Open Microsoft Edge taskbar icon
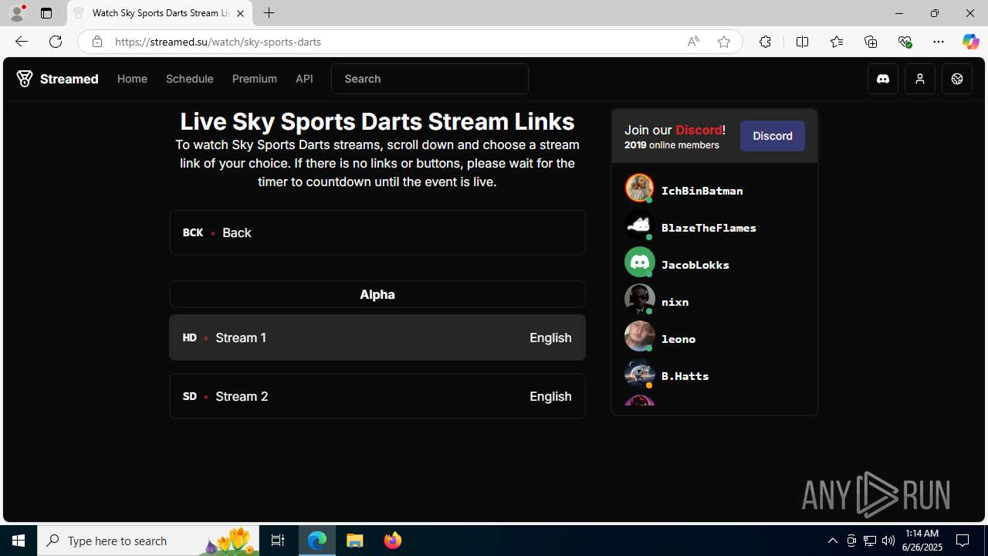 click(317, 541)
